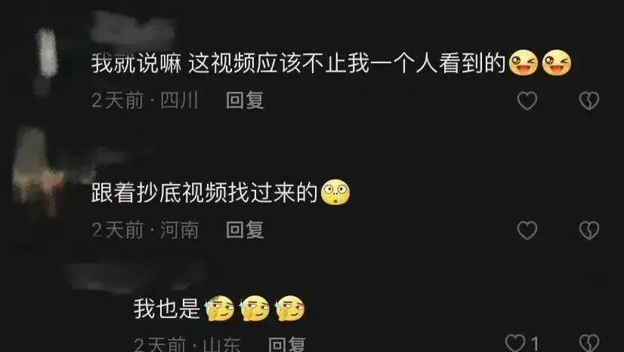Viewport: 624px width, 352px height.
Task: Like the Sichuan comment with heart icon
Action: [x=527, y=101]
